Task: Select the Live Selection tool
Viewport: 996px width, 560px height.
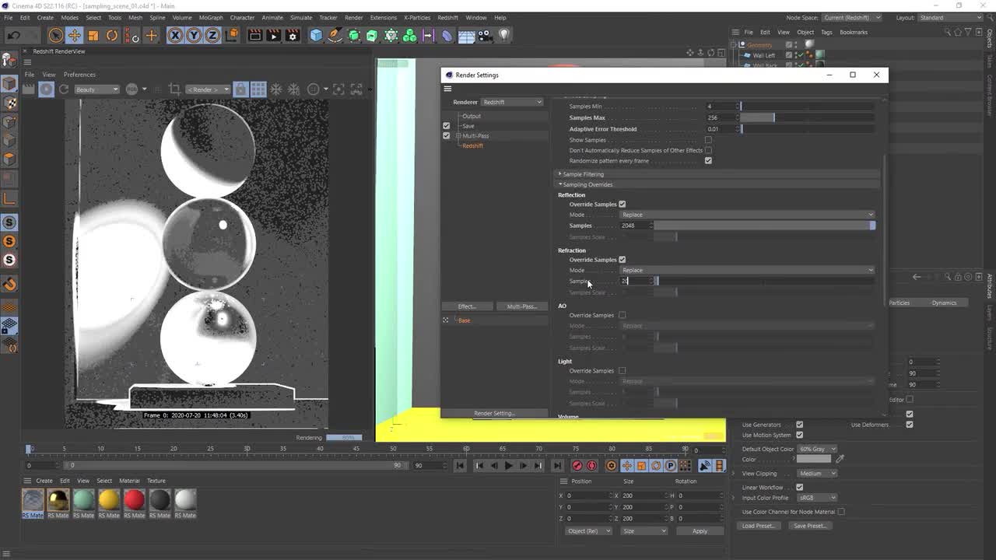Action: pyautogui.click(x=55, y=35)
